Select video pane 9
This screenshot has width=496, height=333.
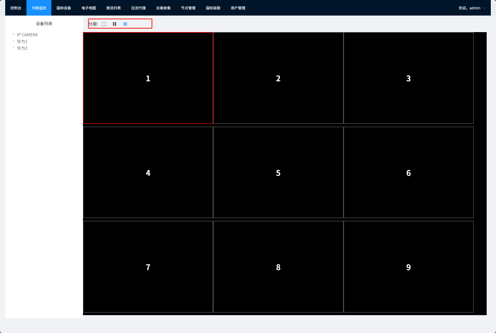pyautogui.click(x=409, y=267)
